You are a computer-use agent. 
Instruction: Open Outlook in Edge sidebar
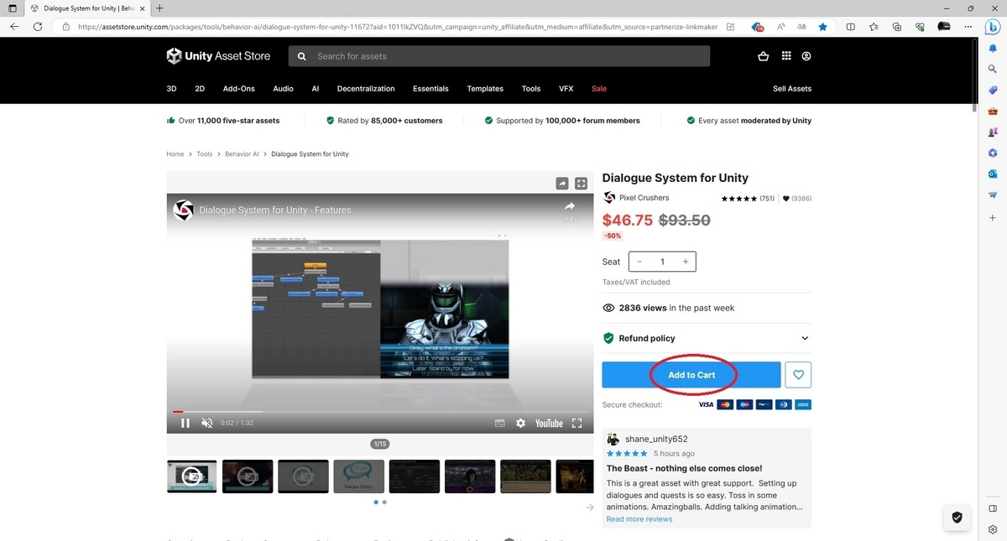pyautogui.click(x=992, y=174)
